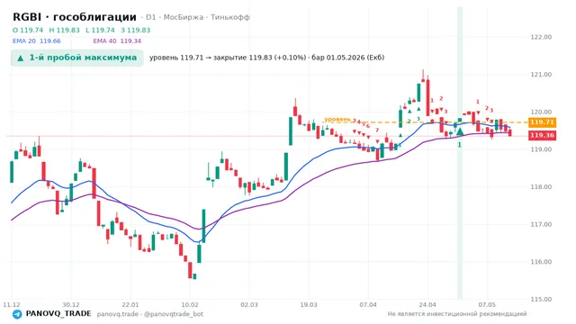Click the '@panovqtrade_bot' handle
The image size is (576, 324).
coord(174,314)
